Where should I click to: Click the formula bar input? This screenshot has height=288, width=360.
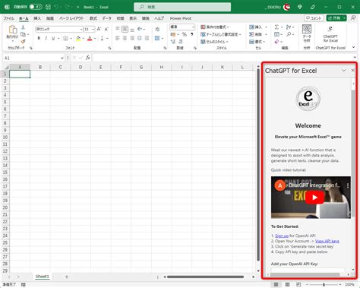(x=223, y=58)
